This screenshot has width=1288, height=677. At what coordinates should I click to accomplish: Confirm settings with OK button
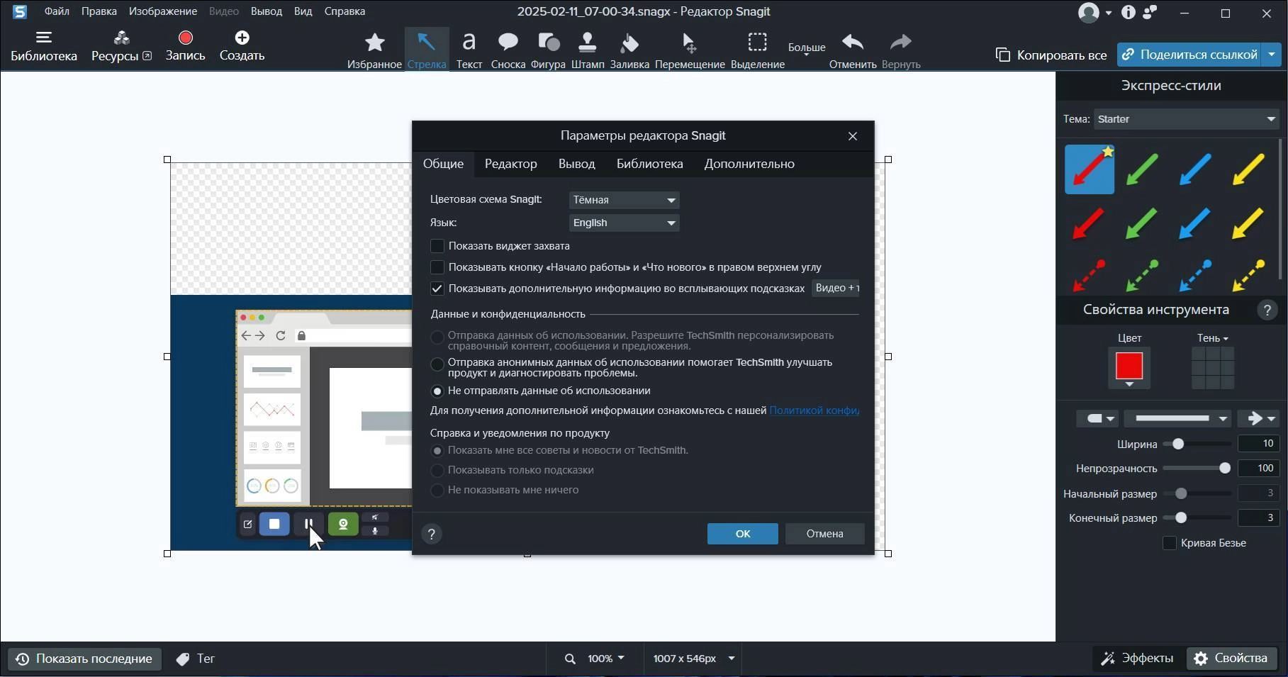point(742,534)
